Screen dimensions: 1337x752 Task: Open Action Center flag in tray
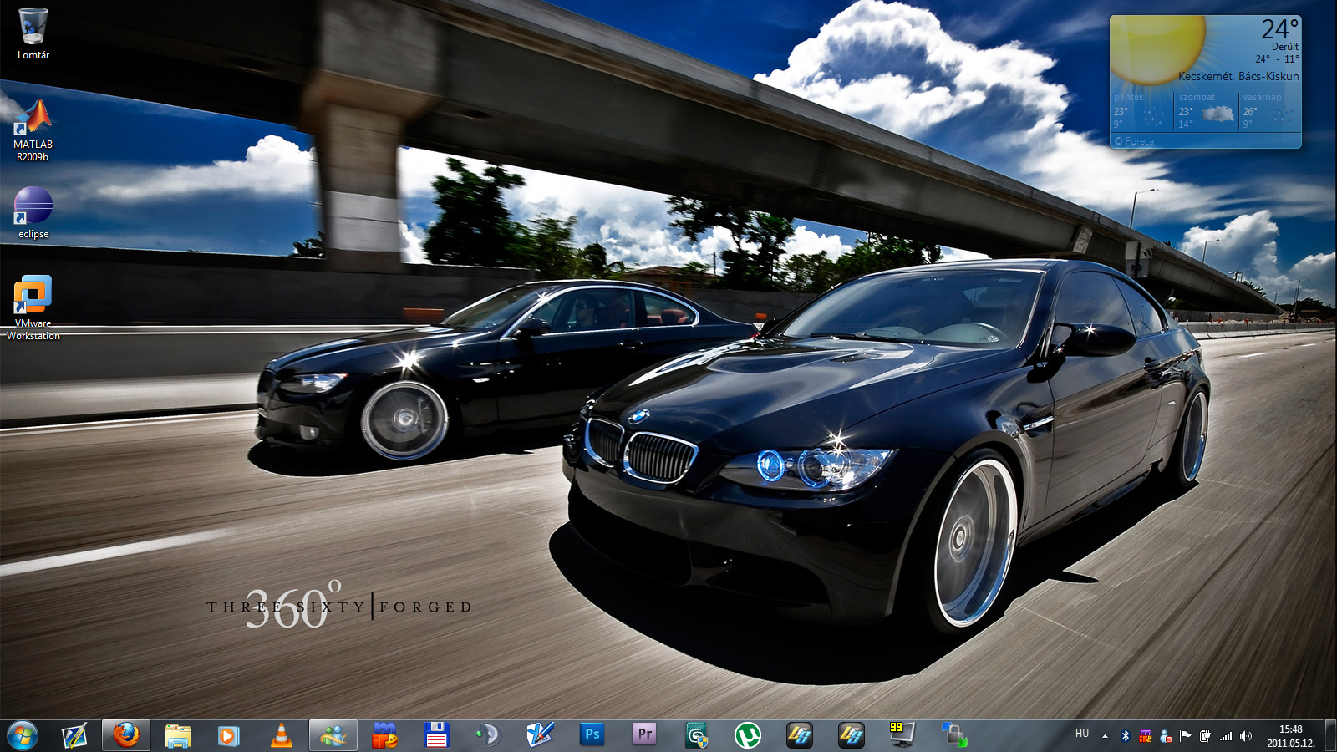click(x=1185, y=736)
